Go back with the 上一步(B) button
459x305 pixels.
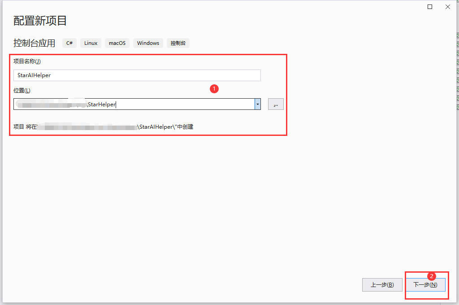382,285
